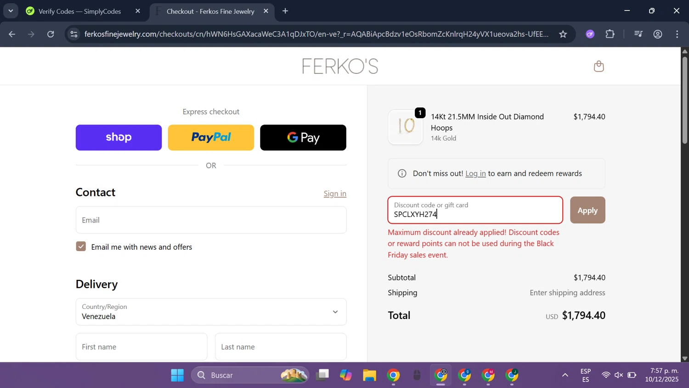This screenshot has width=689, height=388.
Task: Open the tab search dropdown arrow
Action: click(x=11, y=11)
